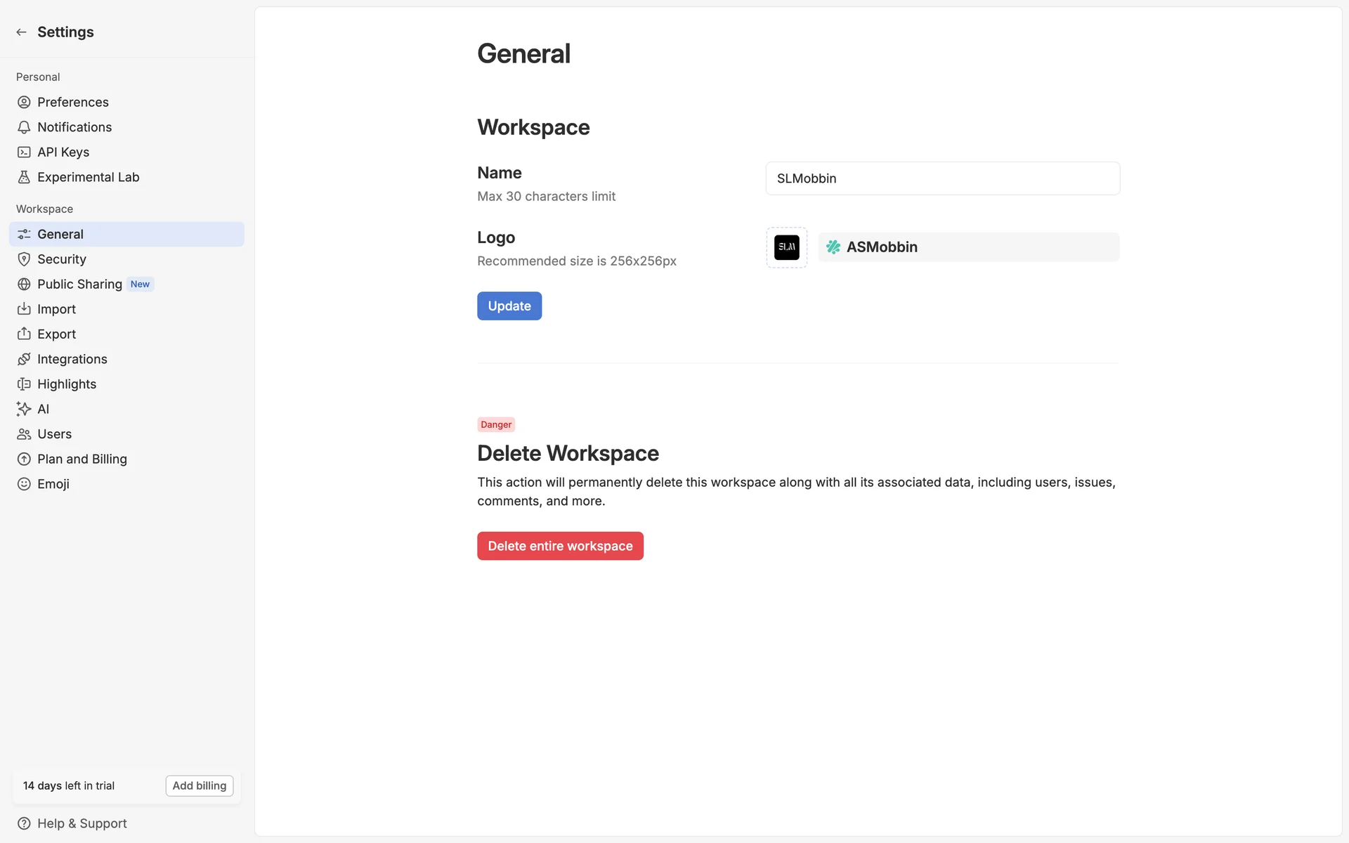Screen dimensions: 1349x843
Task: Go to Highlights settings
Action: [x=67, y=384]
